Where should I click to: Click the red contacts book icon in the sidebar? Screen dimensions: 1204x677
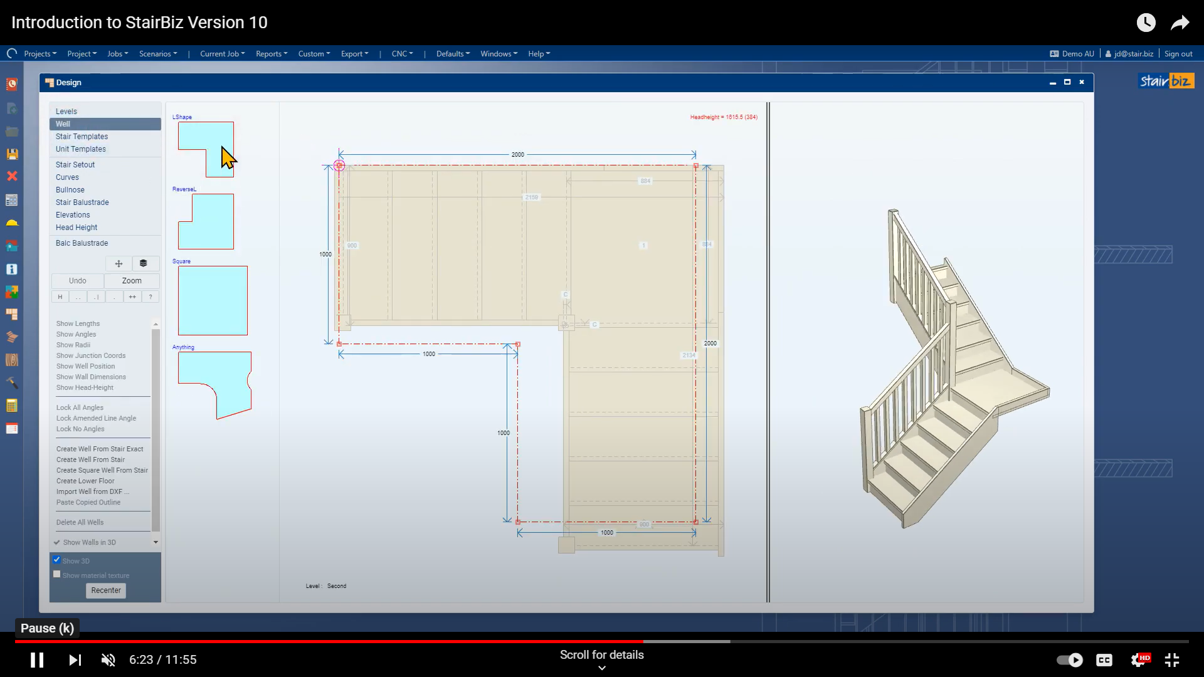tap(11, 84)
